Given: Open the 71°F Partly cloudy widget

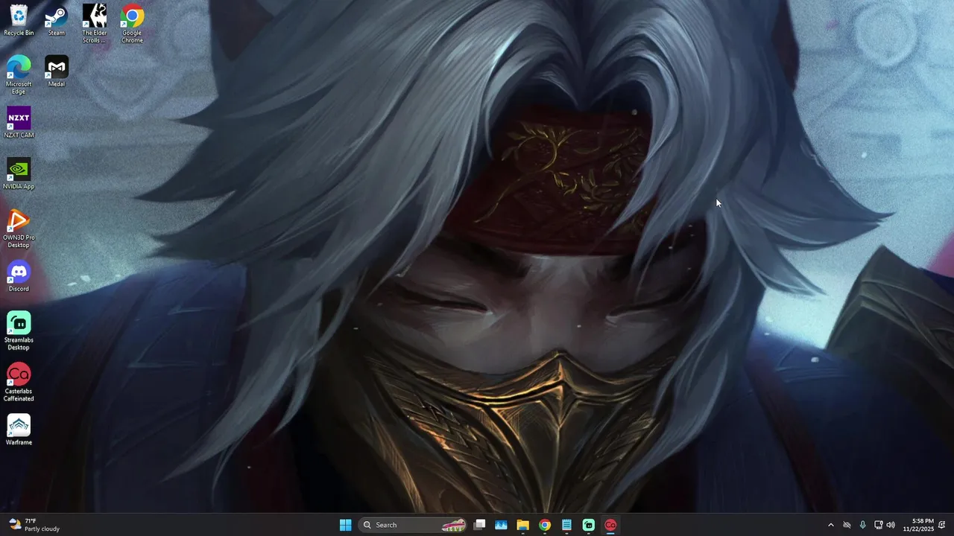Looking at the screenshot, I should click(34, 525).
